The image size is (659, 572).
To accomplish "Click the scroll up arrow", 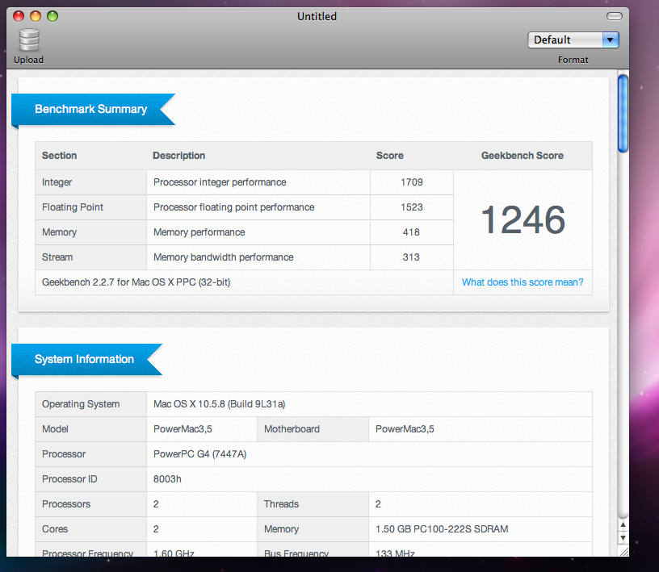I will [x=623, y=524].
